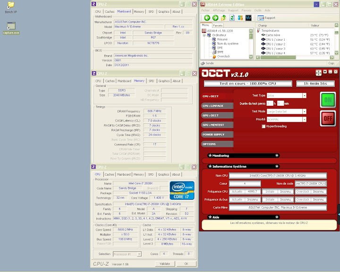The image size is (340, 272).
Task: Click the test duration hours field in OCCT
Action: pyautogui.click(x=270, y=103)
